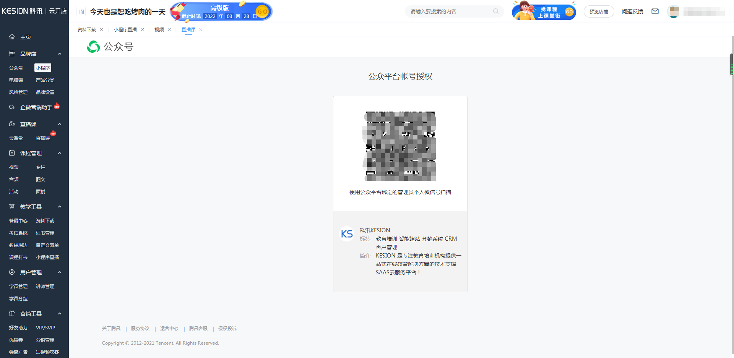The width and height of the screenshot is (734, 358).
Task: Collapse the 教学工具 section
Action: 60,207
